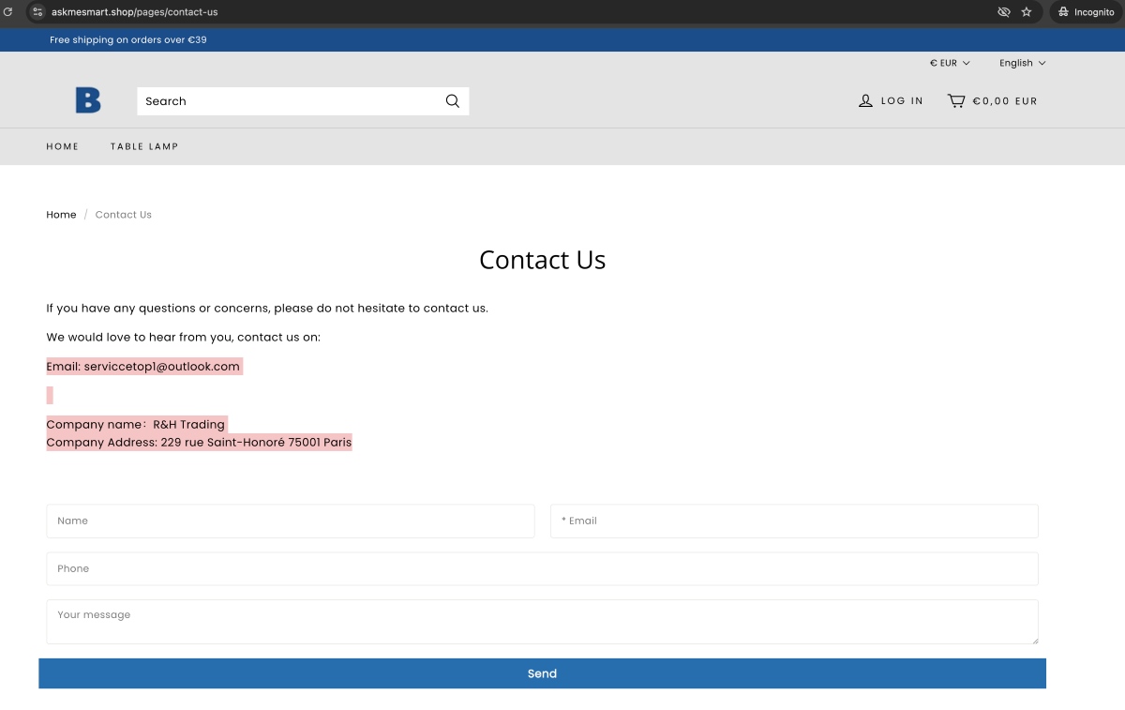Click the bookmark star in the address bar

[x=1027, y=12]
